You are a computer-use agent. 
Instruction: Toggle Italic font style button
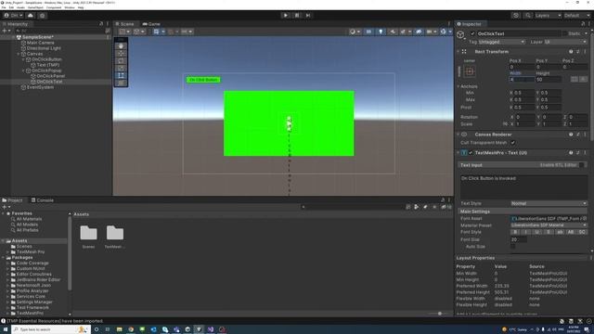coord(526,232)
